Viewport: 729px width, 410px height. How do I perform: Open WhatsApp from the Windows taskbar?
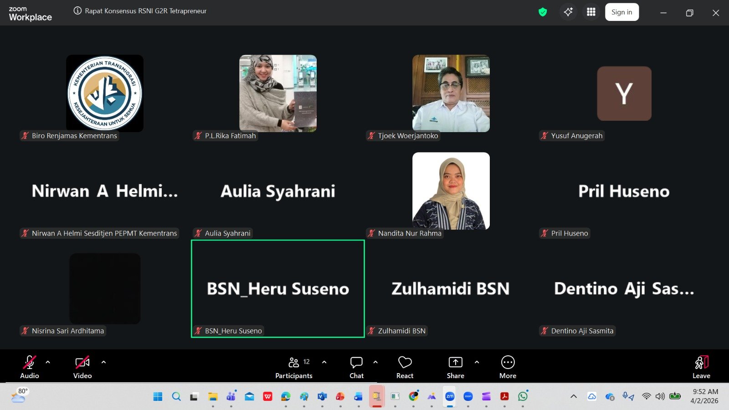[x=523, y=396]
